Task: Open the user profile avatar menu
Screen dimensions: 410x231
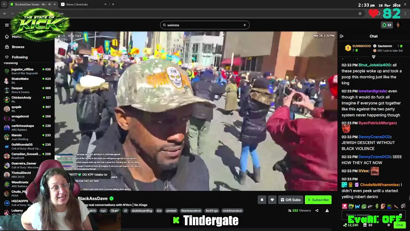Action: tap(398, 25)
